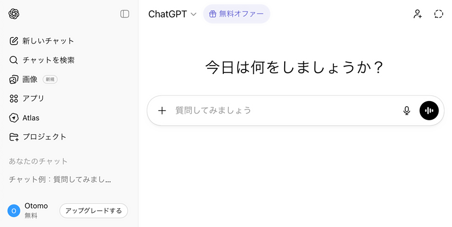Click the search chats magnifier icon
Image resolution: width=452 pixels, height=227 pixels.
[x=14, y=60]
